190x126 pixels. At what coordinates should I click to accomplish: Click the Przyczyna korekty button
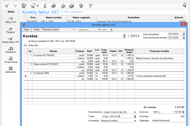(x=50, y=29)
